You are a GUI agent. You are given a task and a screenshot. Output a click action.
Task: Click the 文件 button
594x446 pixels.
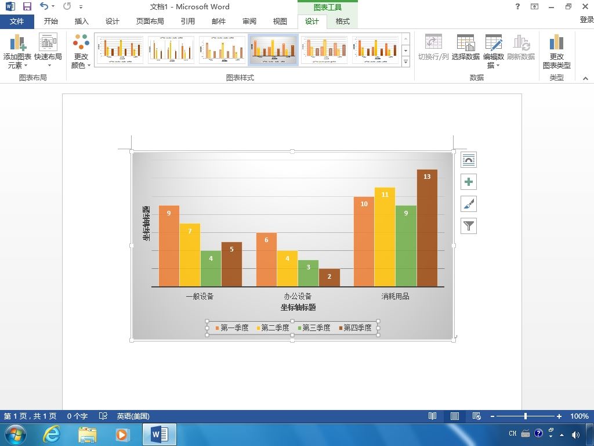[17, 21]
